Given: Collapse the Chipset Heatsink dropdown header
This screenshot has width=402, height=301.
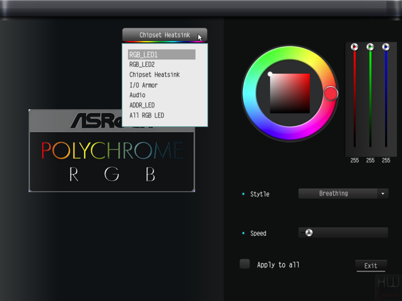Looking at the screenshot, I should [x=165, y=35].
